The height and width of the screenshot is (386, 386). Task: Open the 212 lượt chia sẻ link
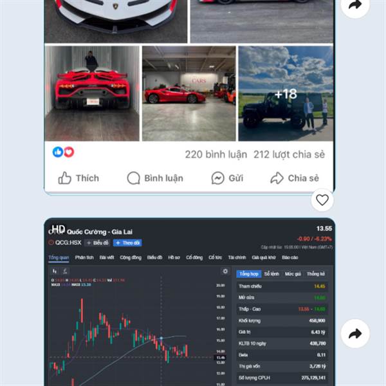pos(289,154)
